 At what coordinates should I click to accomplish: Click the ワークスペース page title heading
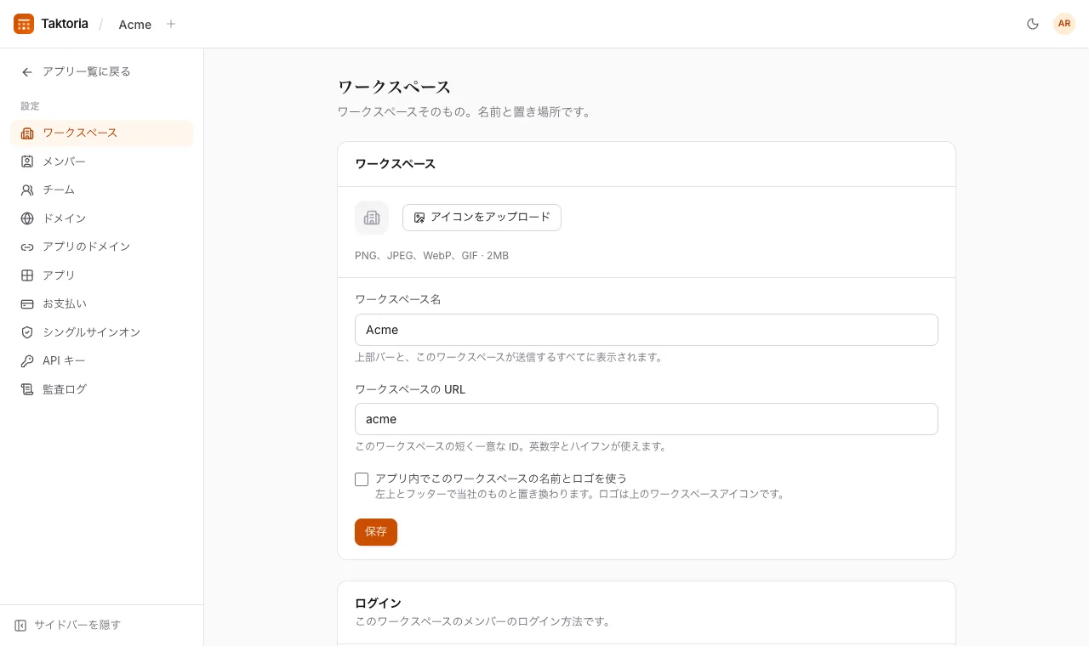[x=394, y=88]
